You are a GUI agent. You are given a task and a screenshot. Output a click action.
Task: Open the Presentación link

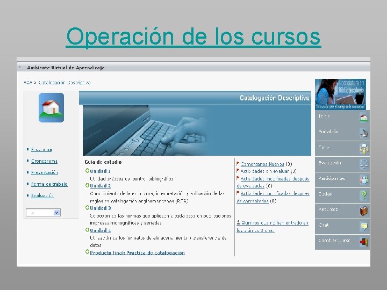pos(45,172)
